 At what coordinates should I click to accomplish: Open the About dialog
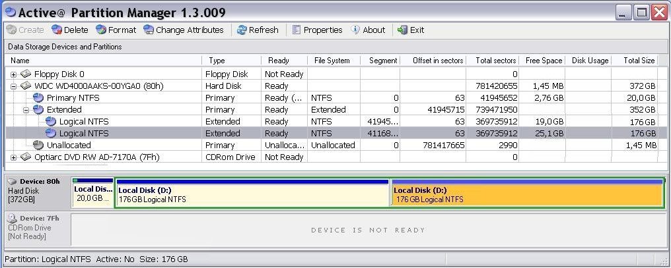pos(368,30)
